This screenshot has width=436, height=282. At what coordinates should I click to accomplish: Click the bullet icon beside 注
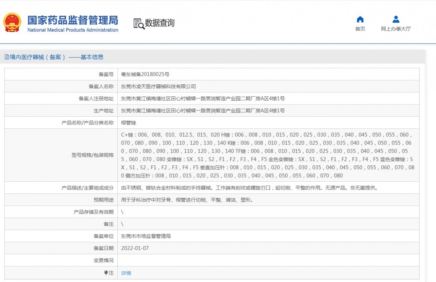(x=106, y=273)
